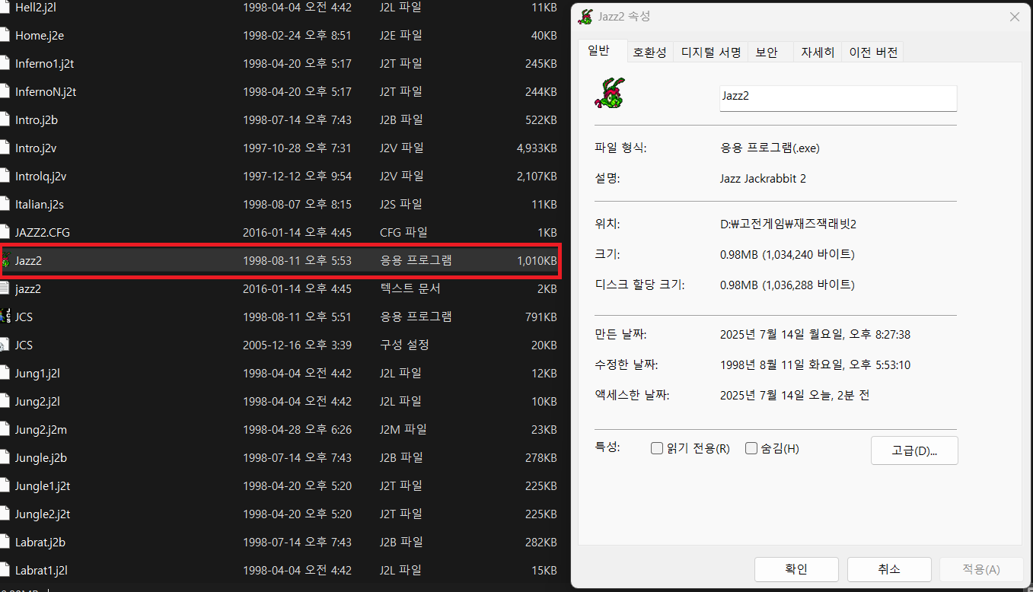
Task: Click the large Jazz rabbit icon in properties dialog
Action: [x=611, y=92]
